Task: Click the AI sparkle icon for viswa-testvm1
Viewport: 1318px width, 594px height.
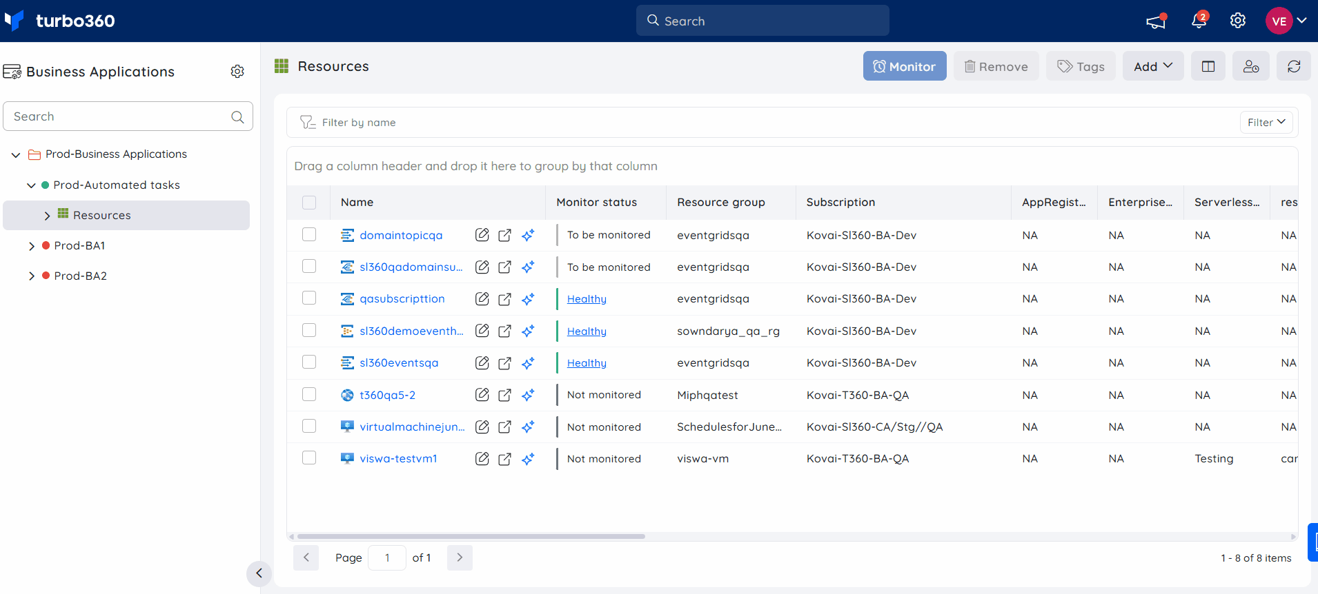Action: pyautogui.click(x=528, y=459)
